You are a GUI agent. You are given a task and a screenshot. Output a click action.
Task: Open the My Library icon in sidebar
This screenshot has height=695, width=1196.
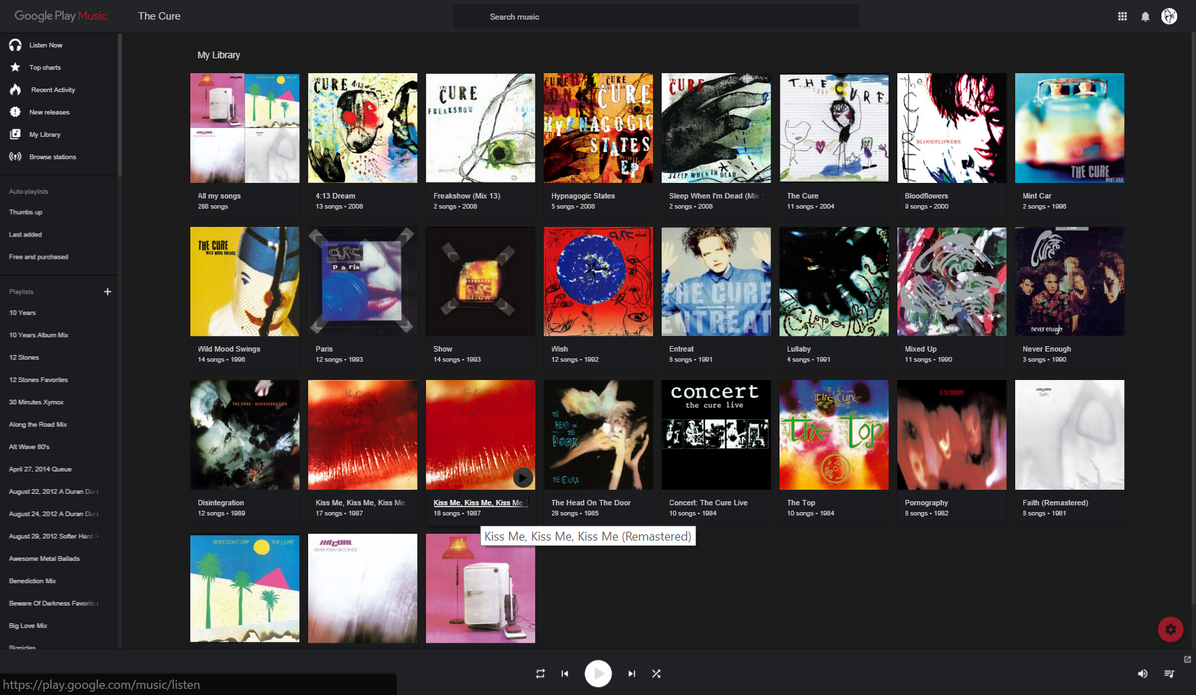pos(15,134)
